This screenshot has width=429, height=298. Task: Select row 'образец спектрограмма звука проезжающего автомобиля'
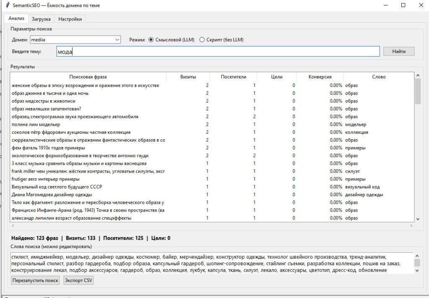click(212, 117)
